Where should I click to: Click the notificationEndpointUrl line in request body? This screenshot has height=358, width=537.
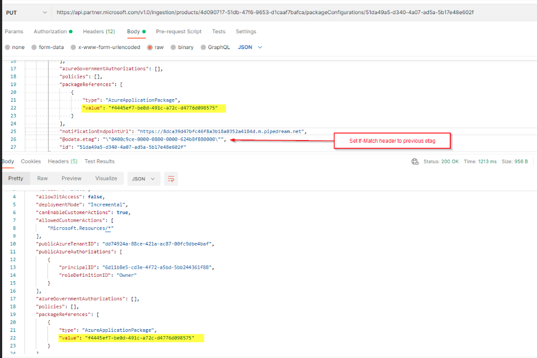click(183, 131)
